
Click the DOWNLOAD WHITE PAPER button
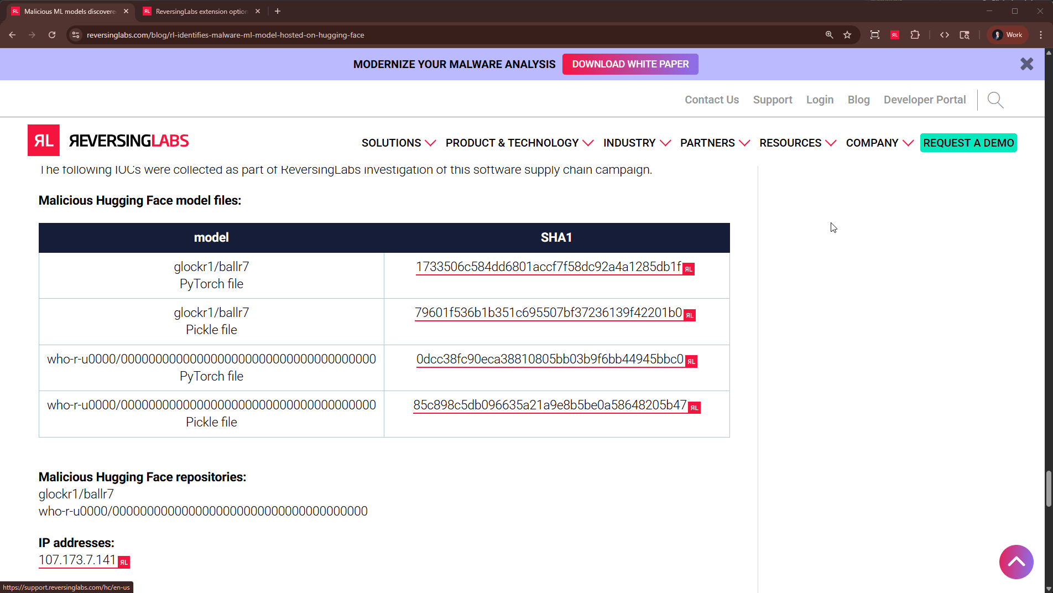click(x=630, y=64)
